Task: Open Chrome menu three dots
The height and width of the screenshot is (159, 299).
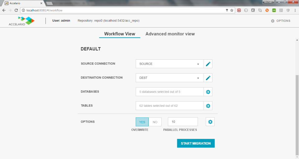Action: click(295, 10)
